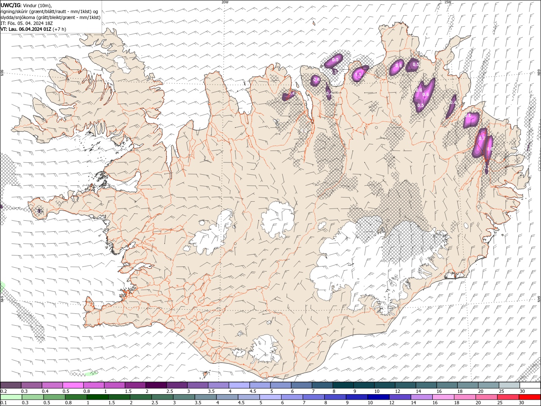Pick the deep navy 10 mm rain swatch
Image resolution: width=541 pixels, height=406 pixels.
378,397
